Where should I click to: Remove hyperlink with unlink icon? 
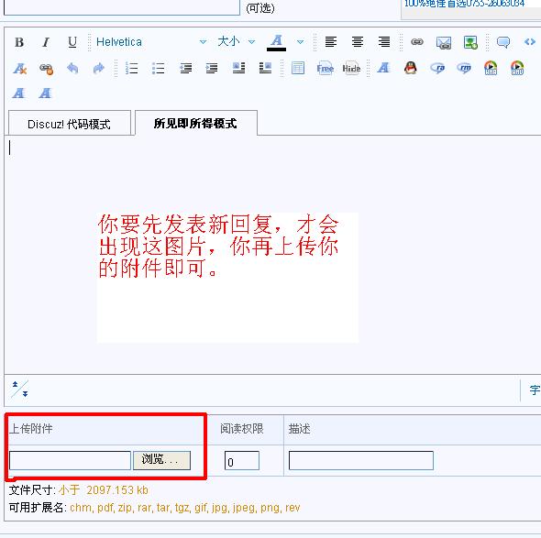(46, 69)
